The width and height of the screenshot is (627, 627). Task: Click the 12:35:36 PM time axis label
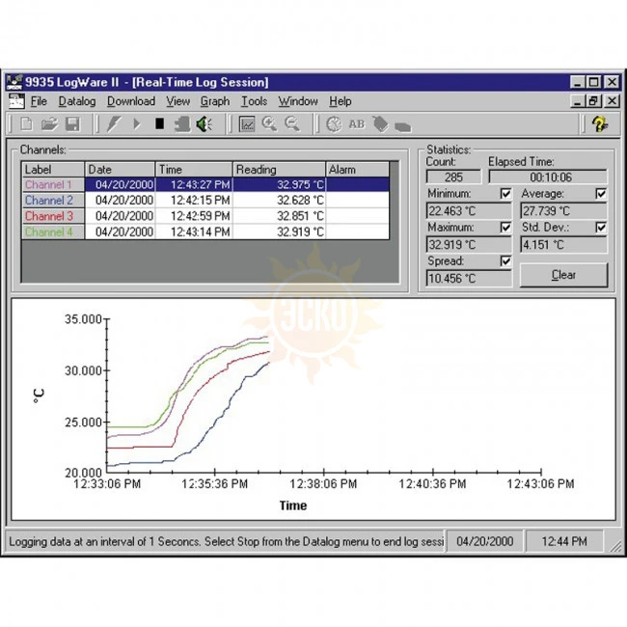215,484
